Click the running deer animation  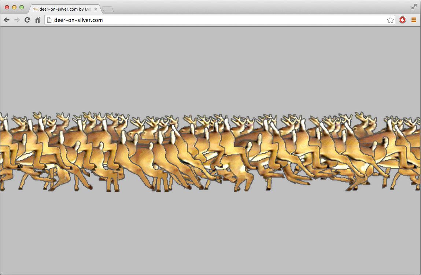[x=210, y=151]
